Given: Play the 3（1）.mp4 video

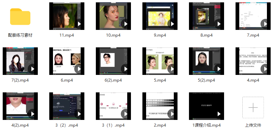Looking at the screenshot, I should click(126, 114).
